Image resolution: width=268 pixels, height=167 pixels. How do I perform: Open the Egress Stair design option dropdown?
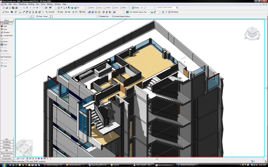149,12
